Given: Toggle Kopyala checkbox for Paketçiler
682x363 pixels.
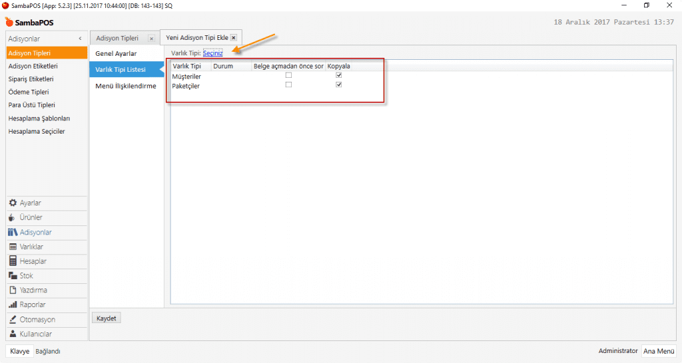Looking at the screenshot, I should tap(339, 85).
